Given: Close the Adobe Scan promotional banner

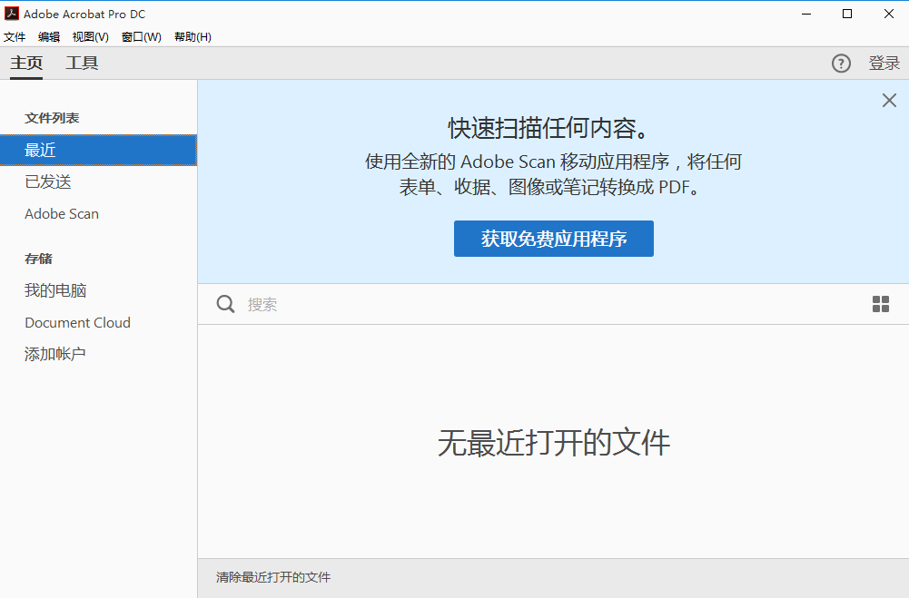Looking at the screenshot, I should (x=889, y=101).
